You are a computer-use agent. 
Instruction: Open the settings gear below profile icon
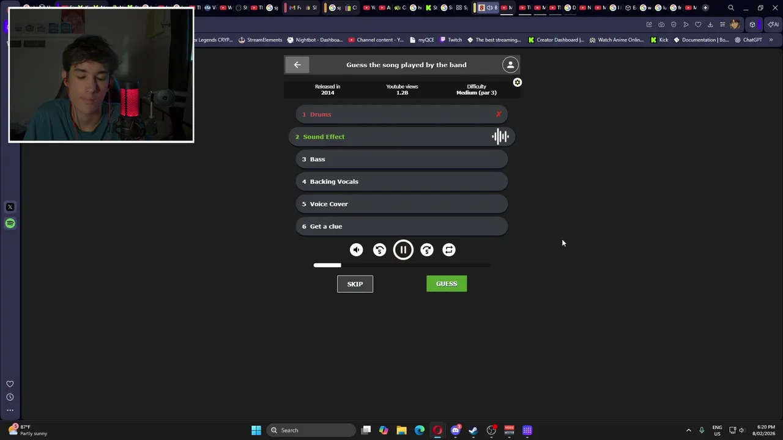(518, 82)
